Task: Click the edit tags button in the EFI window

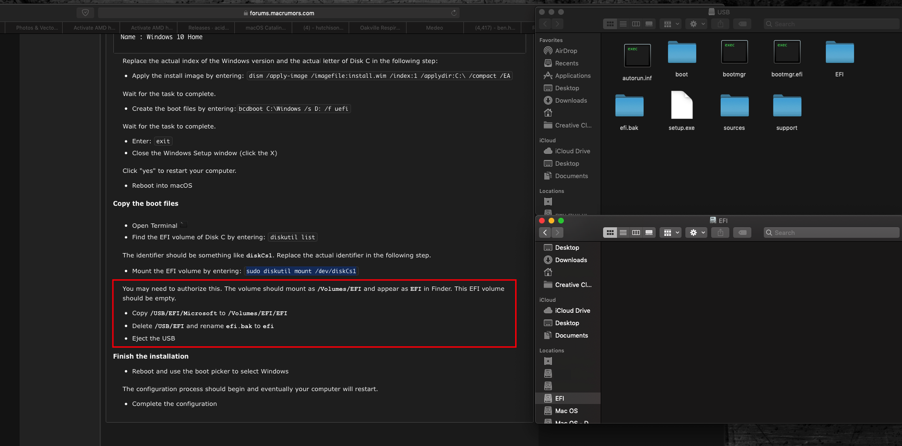Action: coord(742,233)
